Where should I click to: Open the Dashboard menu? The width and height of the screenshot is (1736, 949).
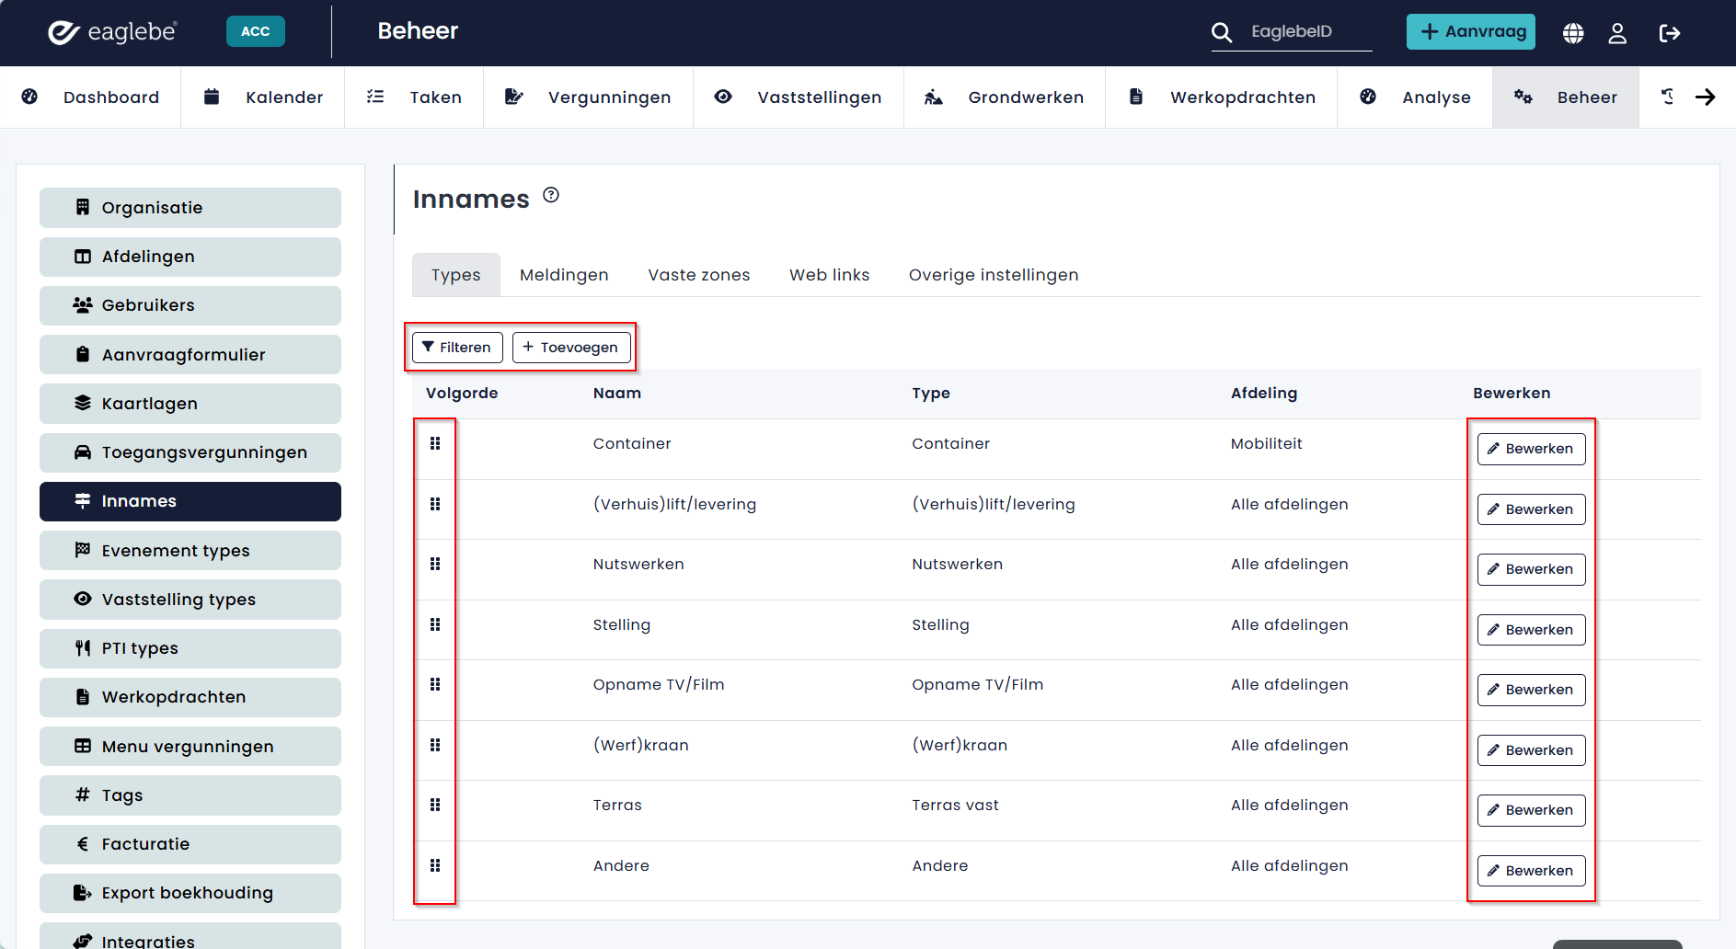90,97
